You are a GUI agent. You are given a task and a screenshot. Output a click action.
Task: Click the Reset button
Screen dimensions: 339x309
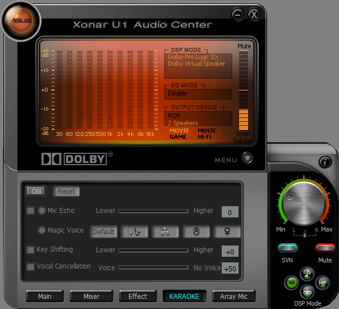pyautogui.click(x=66, y=191)
